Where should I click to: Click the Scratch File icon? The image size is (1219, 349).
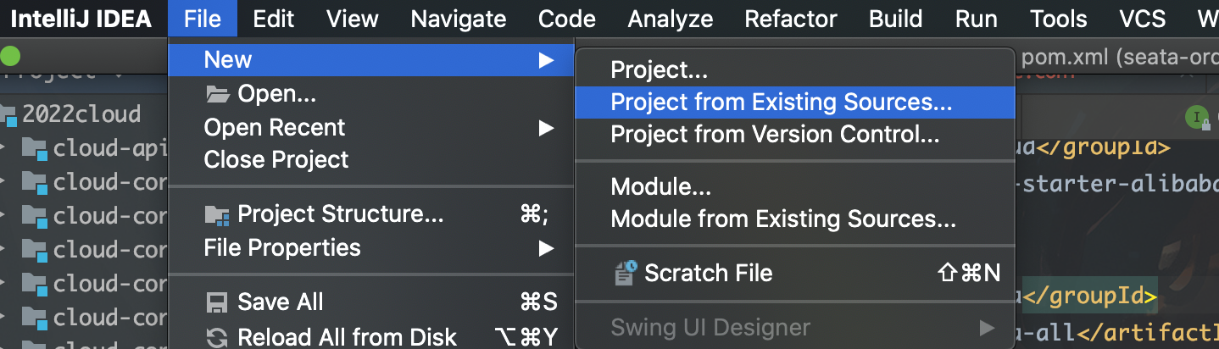[625, 273]
